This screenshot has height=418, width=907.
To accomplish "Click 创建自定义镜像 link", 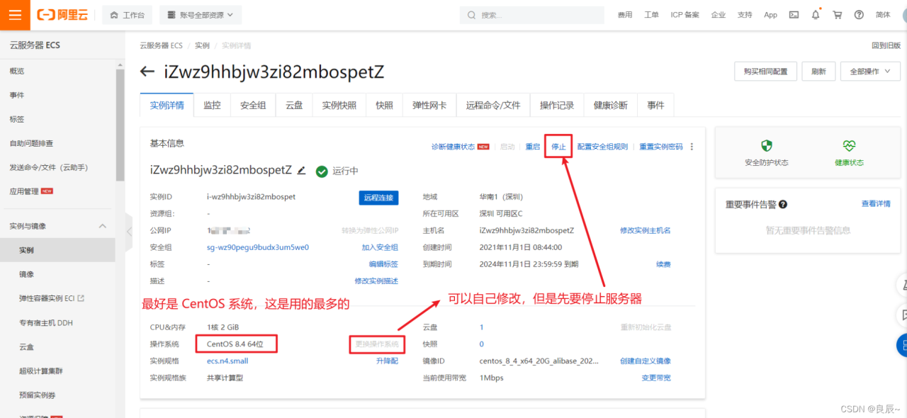I will tap(646, 361).
